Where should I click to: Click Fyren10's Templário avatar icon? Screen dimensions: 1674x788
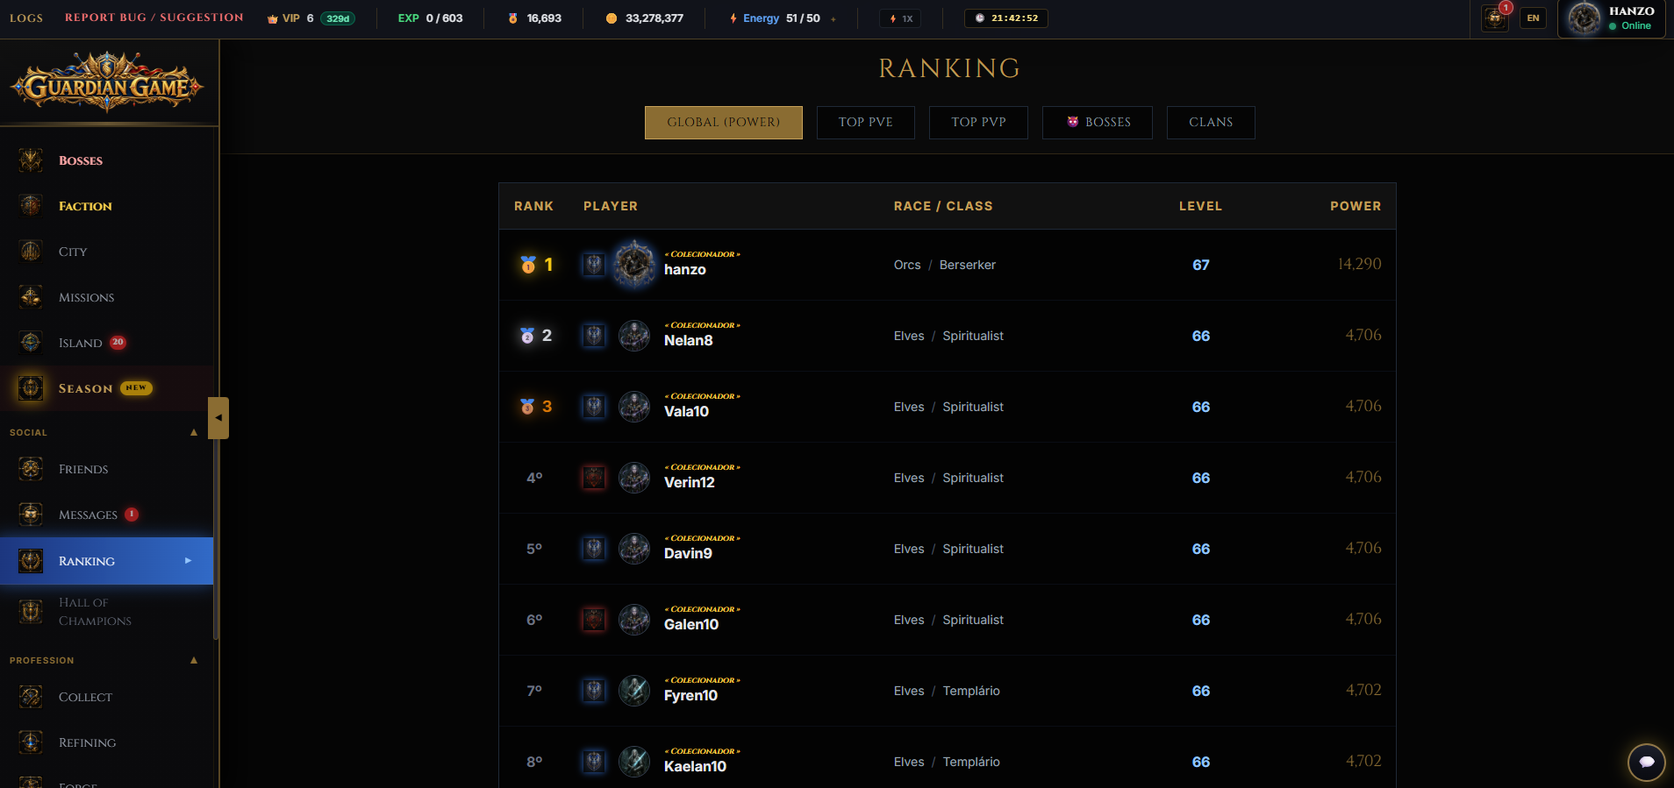(x=634, y=691)
